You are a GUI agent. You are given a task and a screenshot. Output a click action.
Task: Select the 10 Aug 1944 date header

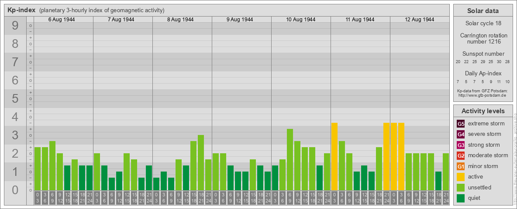tap(301, 20)
